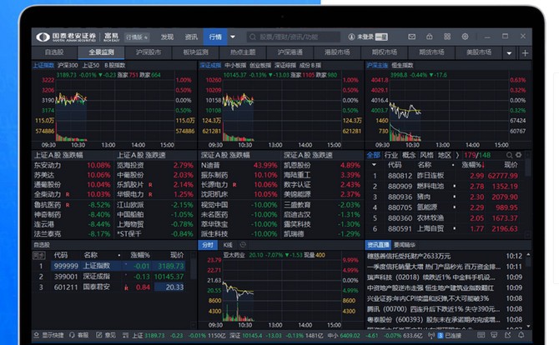The image size is (559, 345).
Task: Open the 期货市场 tab
Action: click(431, 52)
